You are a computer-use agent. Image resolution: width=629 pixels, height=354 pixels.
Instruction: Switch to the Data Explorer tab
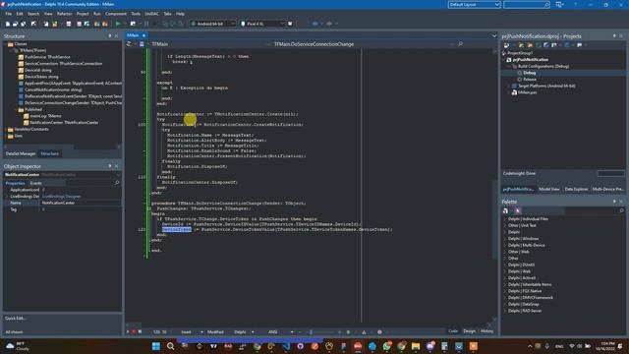576,189
